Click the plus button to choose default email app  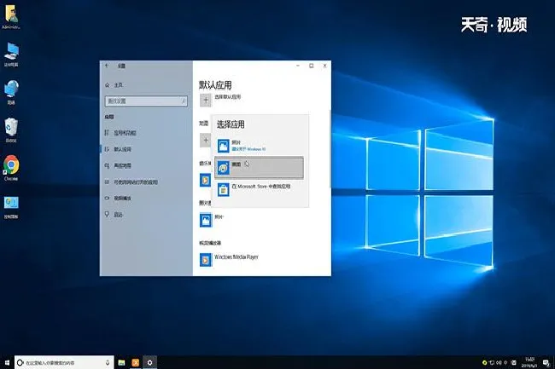click(206, 101)
